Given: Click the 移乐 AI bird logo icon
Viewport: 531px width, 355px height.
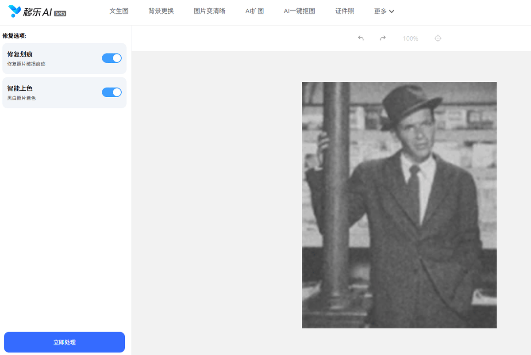Looking at the screenshot, I should point(15,11).
